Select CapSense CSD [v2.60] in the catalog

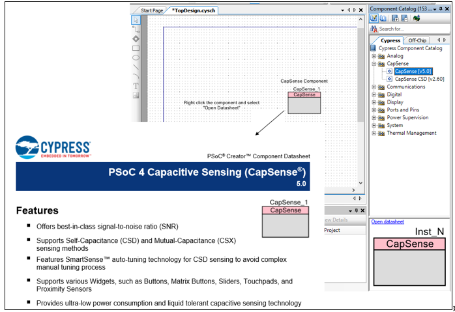tap(420, 79)
